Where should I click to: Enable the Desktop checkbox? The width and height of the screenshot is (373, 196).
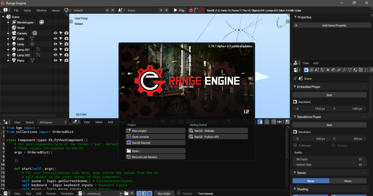coord(333,145)
